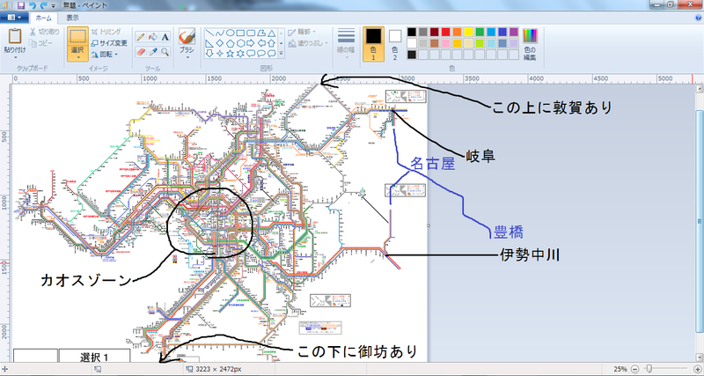The image size is (704, 376).
Task: Choose the Oval shape
Action: pyautogui.click(x=231, y=33)
